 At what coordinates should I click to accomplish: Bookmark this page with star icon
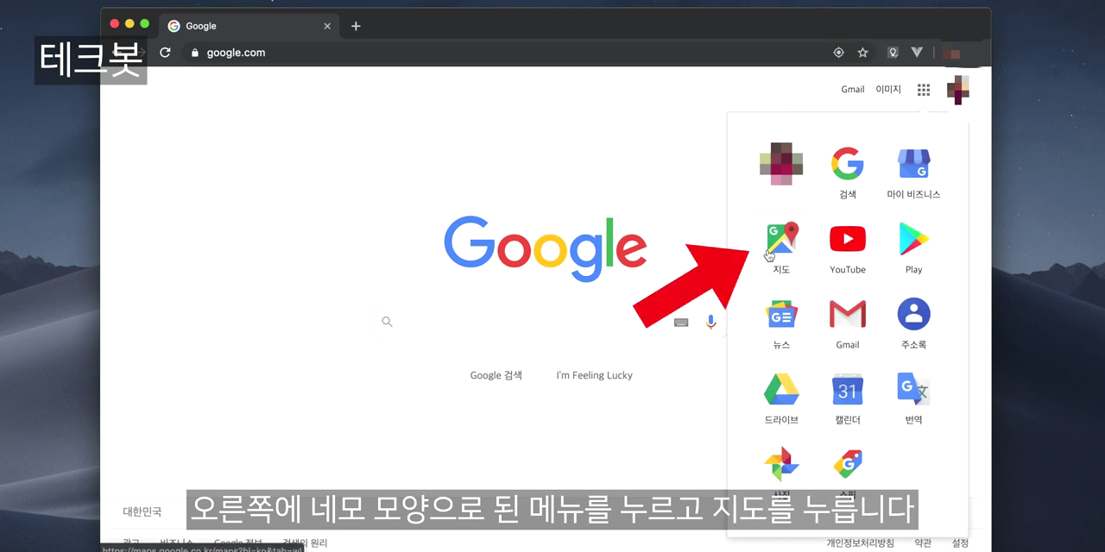862,53
